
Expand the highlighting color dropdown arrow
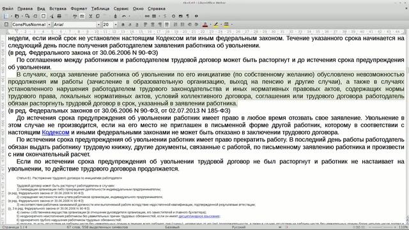221,24
